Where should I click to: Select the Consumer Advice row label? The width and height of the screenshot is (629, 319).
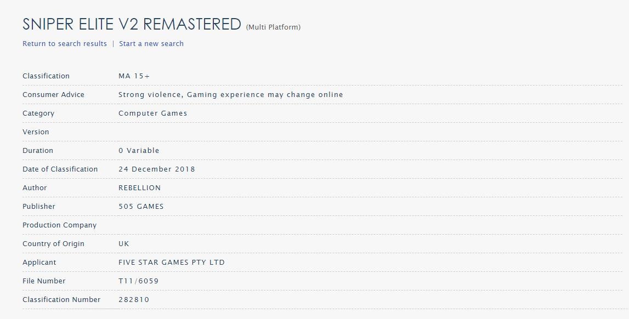[53, 95]
